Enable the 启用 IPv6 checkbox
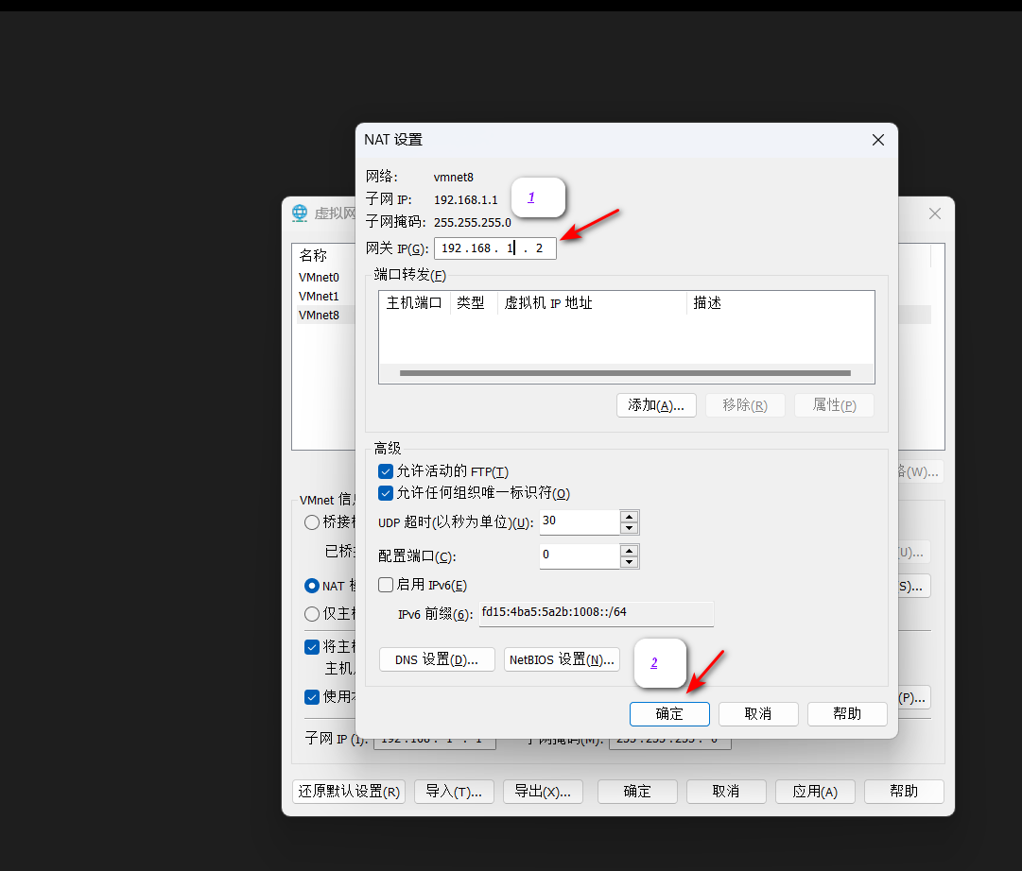 (386, 585)
